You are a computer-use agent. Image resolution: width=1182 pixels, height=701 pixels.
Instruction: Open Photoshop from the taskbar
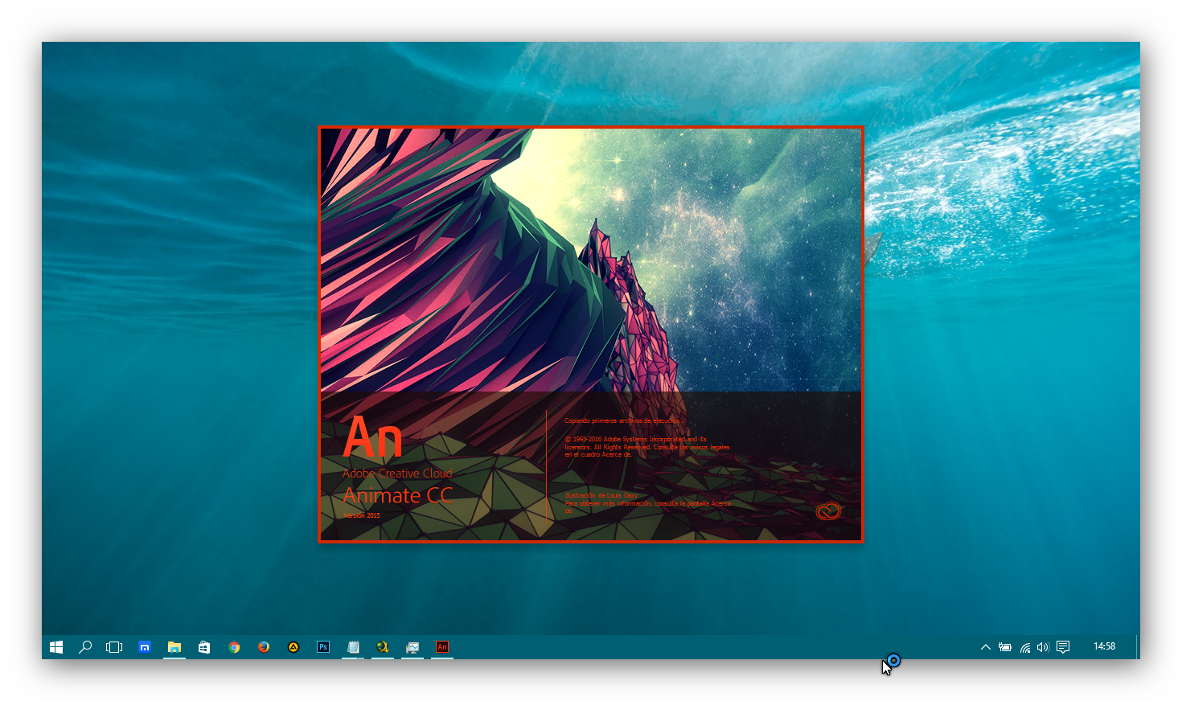323,647
